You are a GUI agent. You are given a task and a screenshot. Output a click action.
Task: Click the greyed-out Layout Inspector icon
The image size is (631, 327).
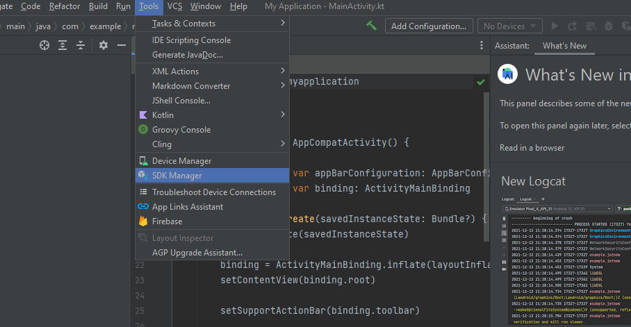tap(143, 237)
